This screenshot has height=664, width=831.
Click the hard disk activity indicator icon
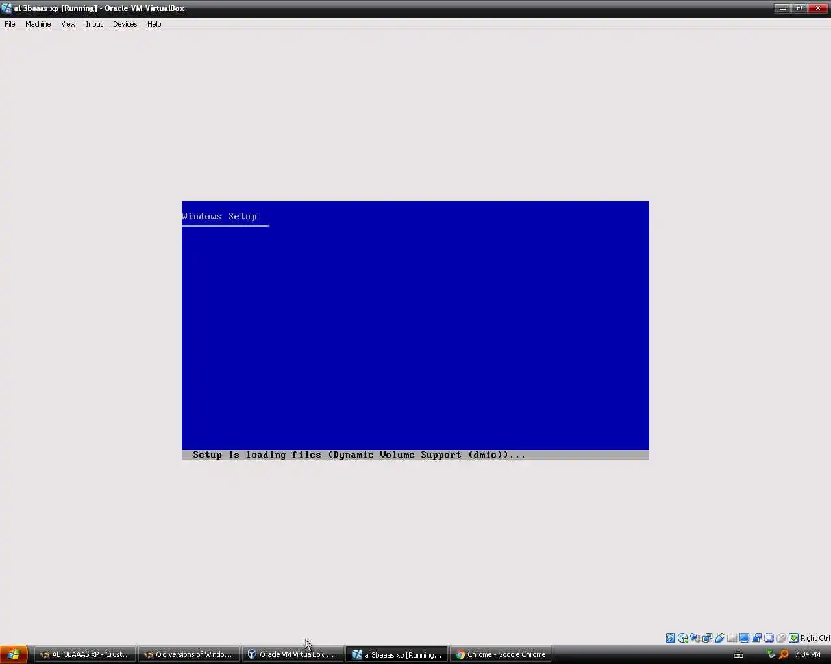[x=671, y=638]
